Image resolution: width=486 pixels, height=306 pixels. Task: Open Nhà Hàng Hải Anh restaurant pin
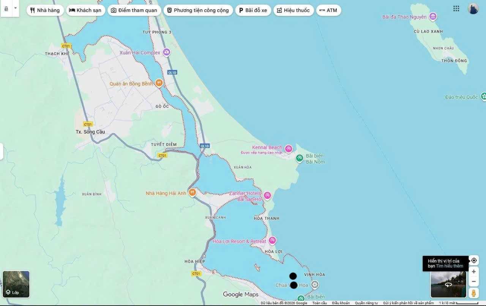click(x=192, y=193)
